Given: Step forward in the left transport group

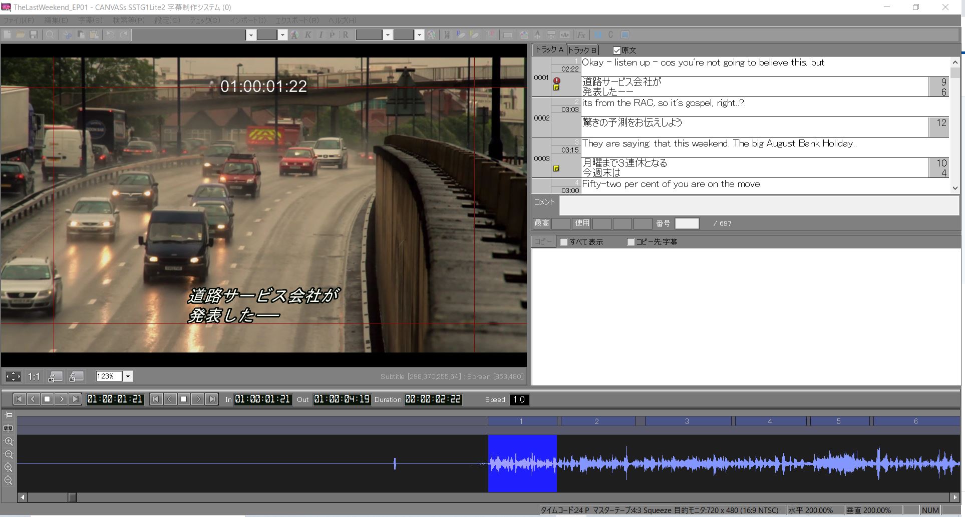Looking at the screenshot, I should [61, 399].
